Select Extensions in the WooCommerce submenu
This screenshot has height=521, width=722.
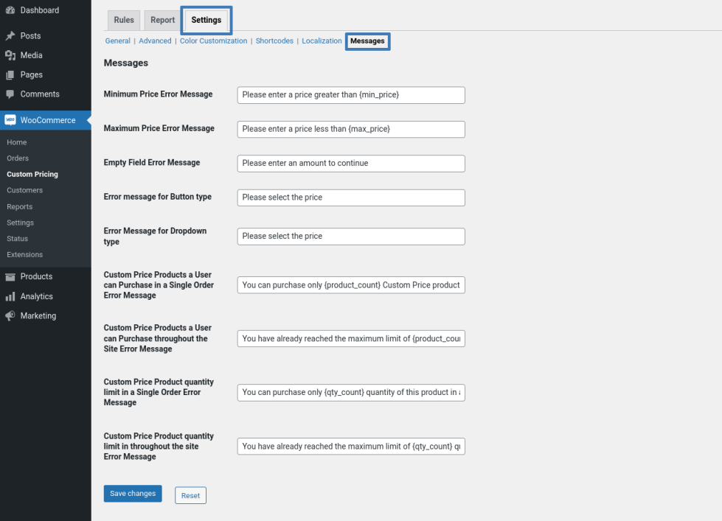coord(24,255)
